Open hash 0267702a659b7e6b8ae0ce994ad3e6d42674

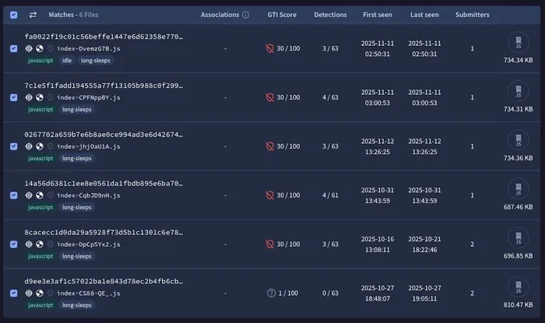(104, 135)
